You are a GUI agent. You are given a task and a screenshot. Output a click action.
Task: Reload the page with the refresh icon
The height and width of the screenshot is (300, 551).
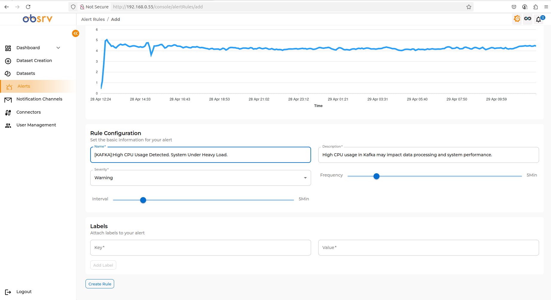tap(28, 7)
